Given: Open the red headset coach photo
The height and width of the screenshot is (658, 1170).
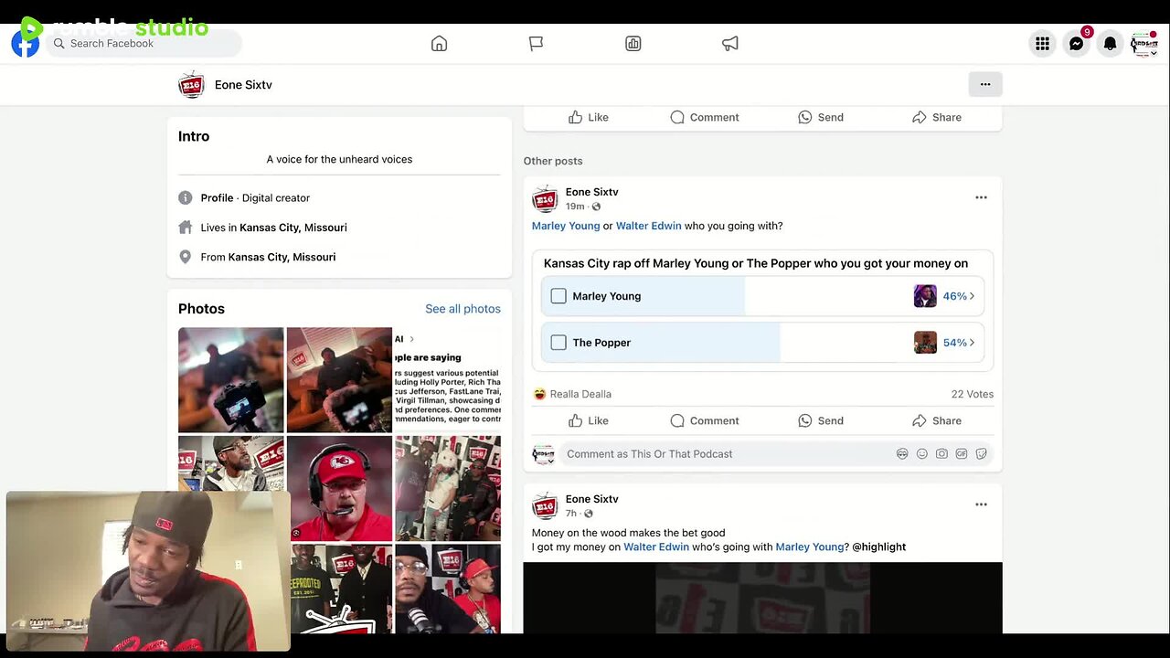Looking at the screenshot, I should click(x=339, y=488).
